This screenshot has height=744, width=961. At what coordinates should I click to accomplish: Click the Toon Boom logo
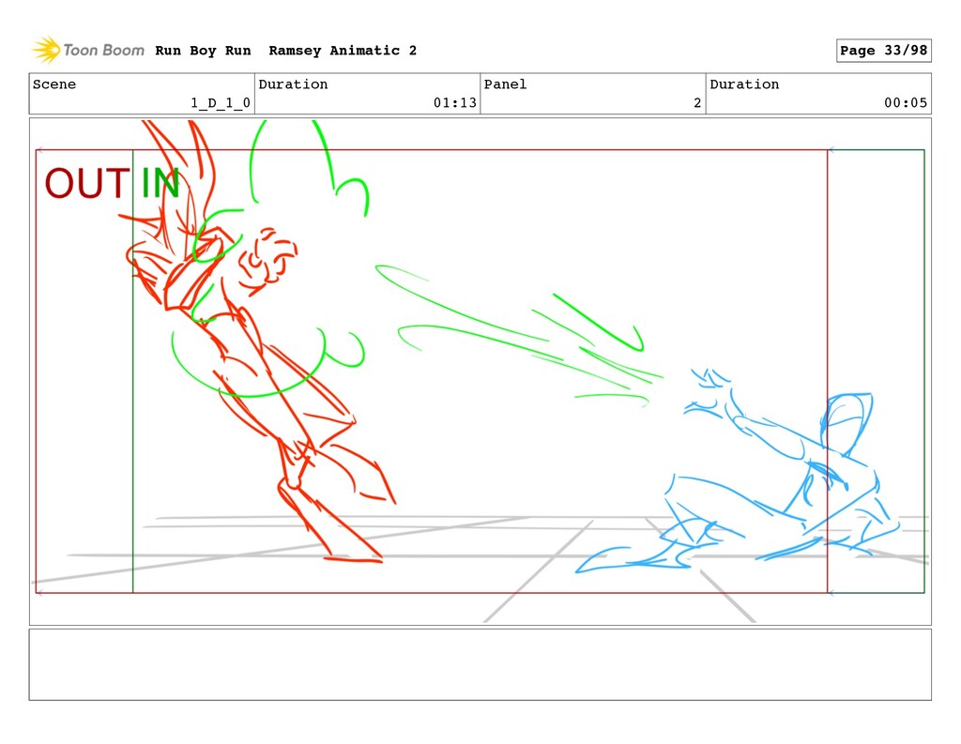(x=88, y=51)
